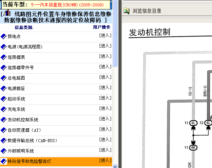Screen dimensions: 212x168
Task: Open 进入 link for 充电系统
Action: click(x=105, y=108)
